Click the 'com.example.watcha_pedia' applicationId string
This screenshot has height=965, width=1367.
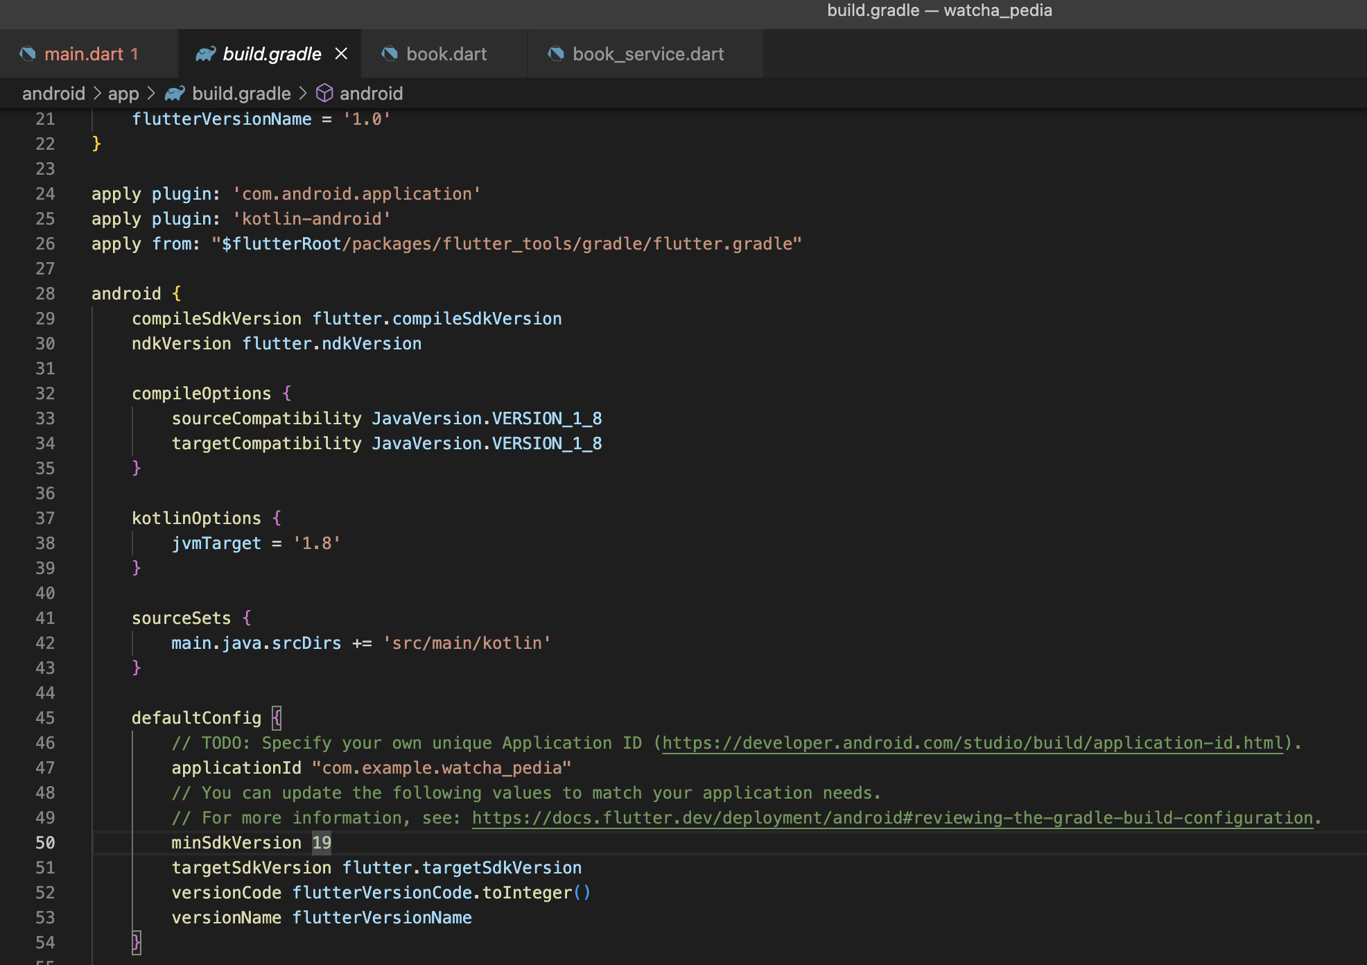click(x=442, y=768)
